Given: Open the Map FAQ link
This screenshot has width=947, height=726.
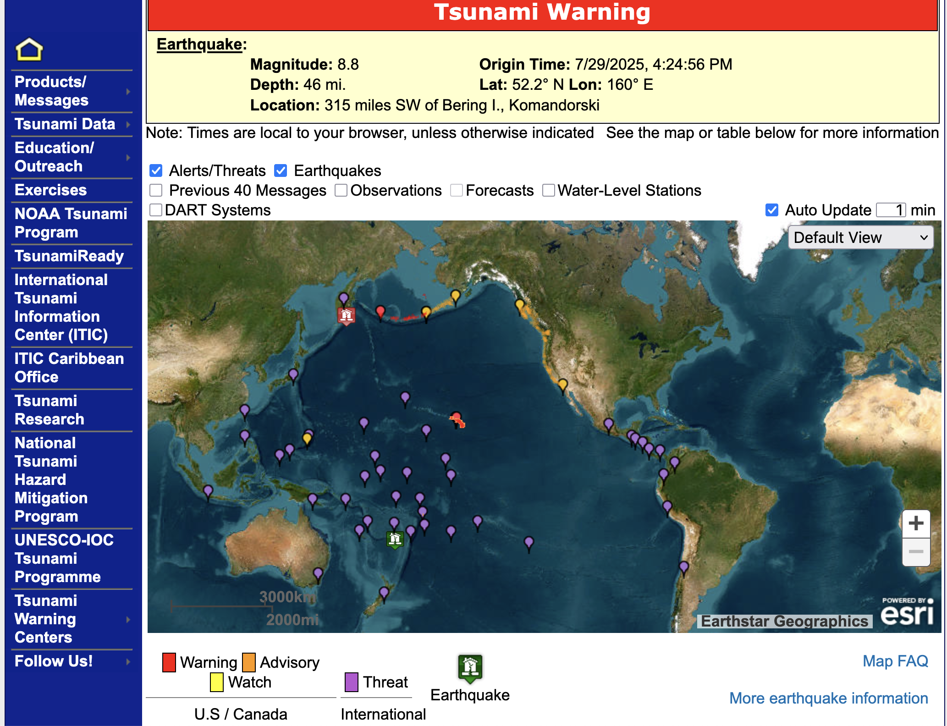Looking at the screenshot, I should tap(895, 661).
